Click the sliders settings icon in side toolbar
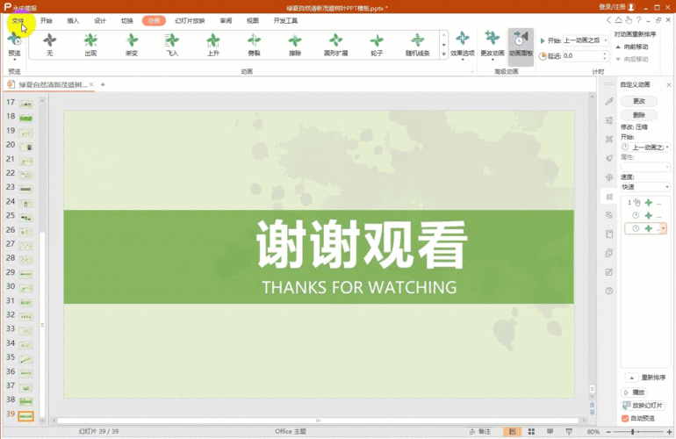This screenshot has height=439, width=676. pyautogui.click(x=609, y=120)
